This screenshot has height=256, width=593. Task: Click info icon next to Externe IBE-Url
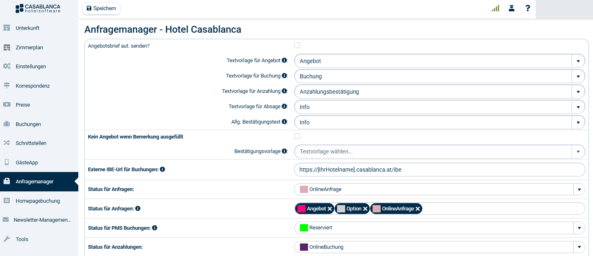(162, 170)
